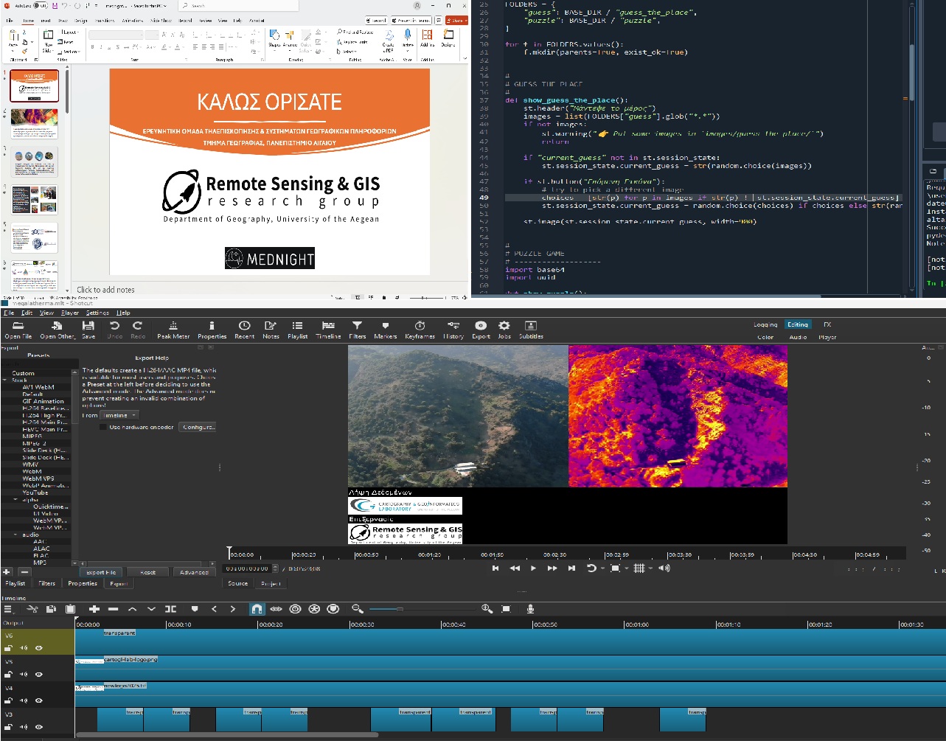Click the Export File button
Screen dimensions: 946x741
(x=101, y=572)
